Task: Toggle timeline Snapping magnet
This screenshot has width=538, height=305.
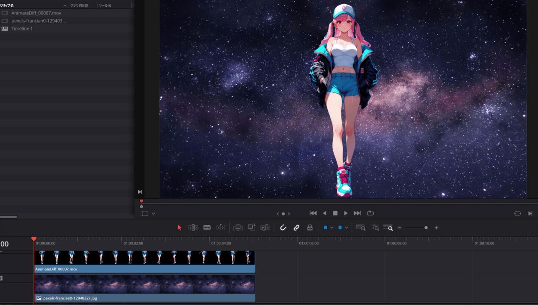Action: coord(283,227)
